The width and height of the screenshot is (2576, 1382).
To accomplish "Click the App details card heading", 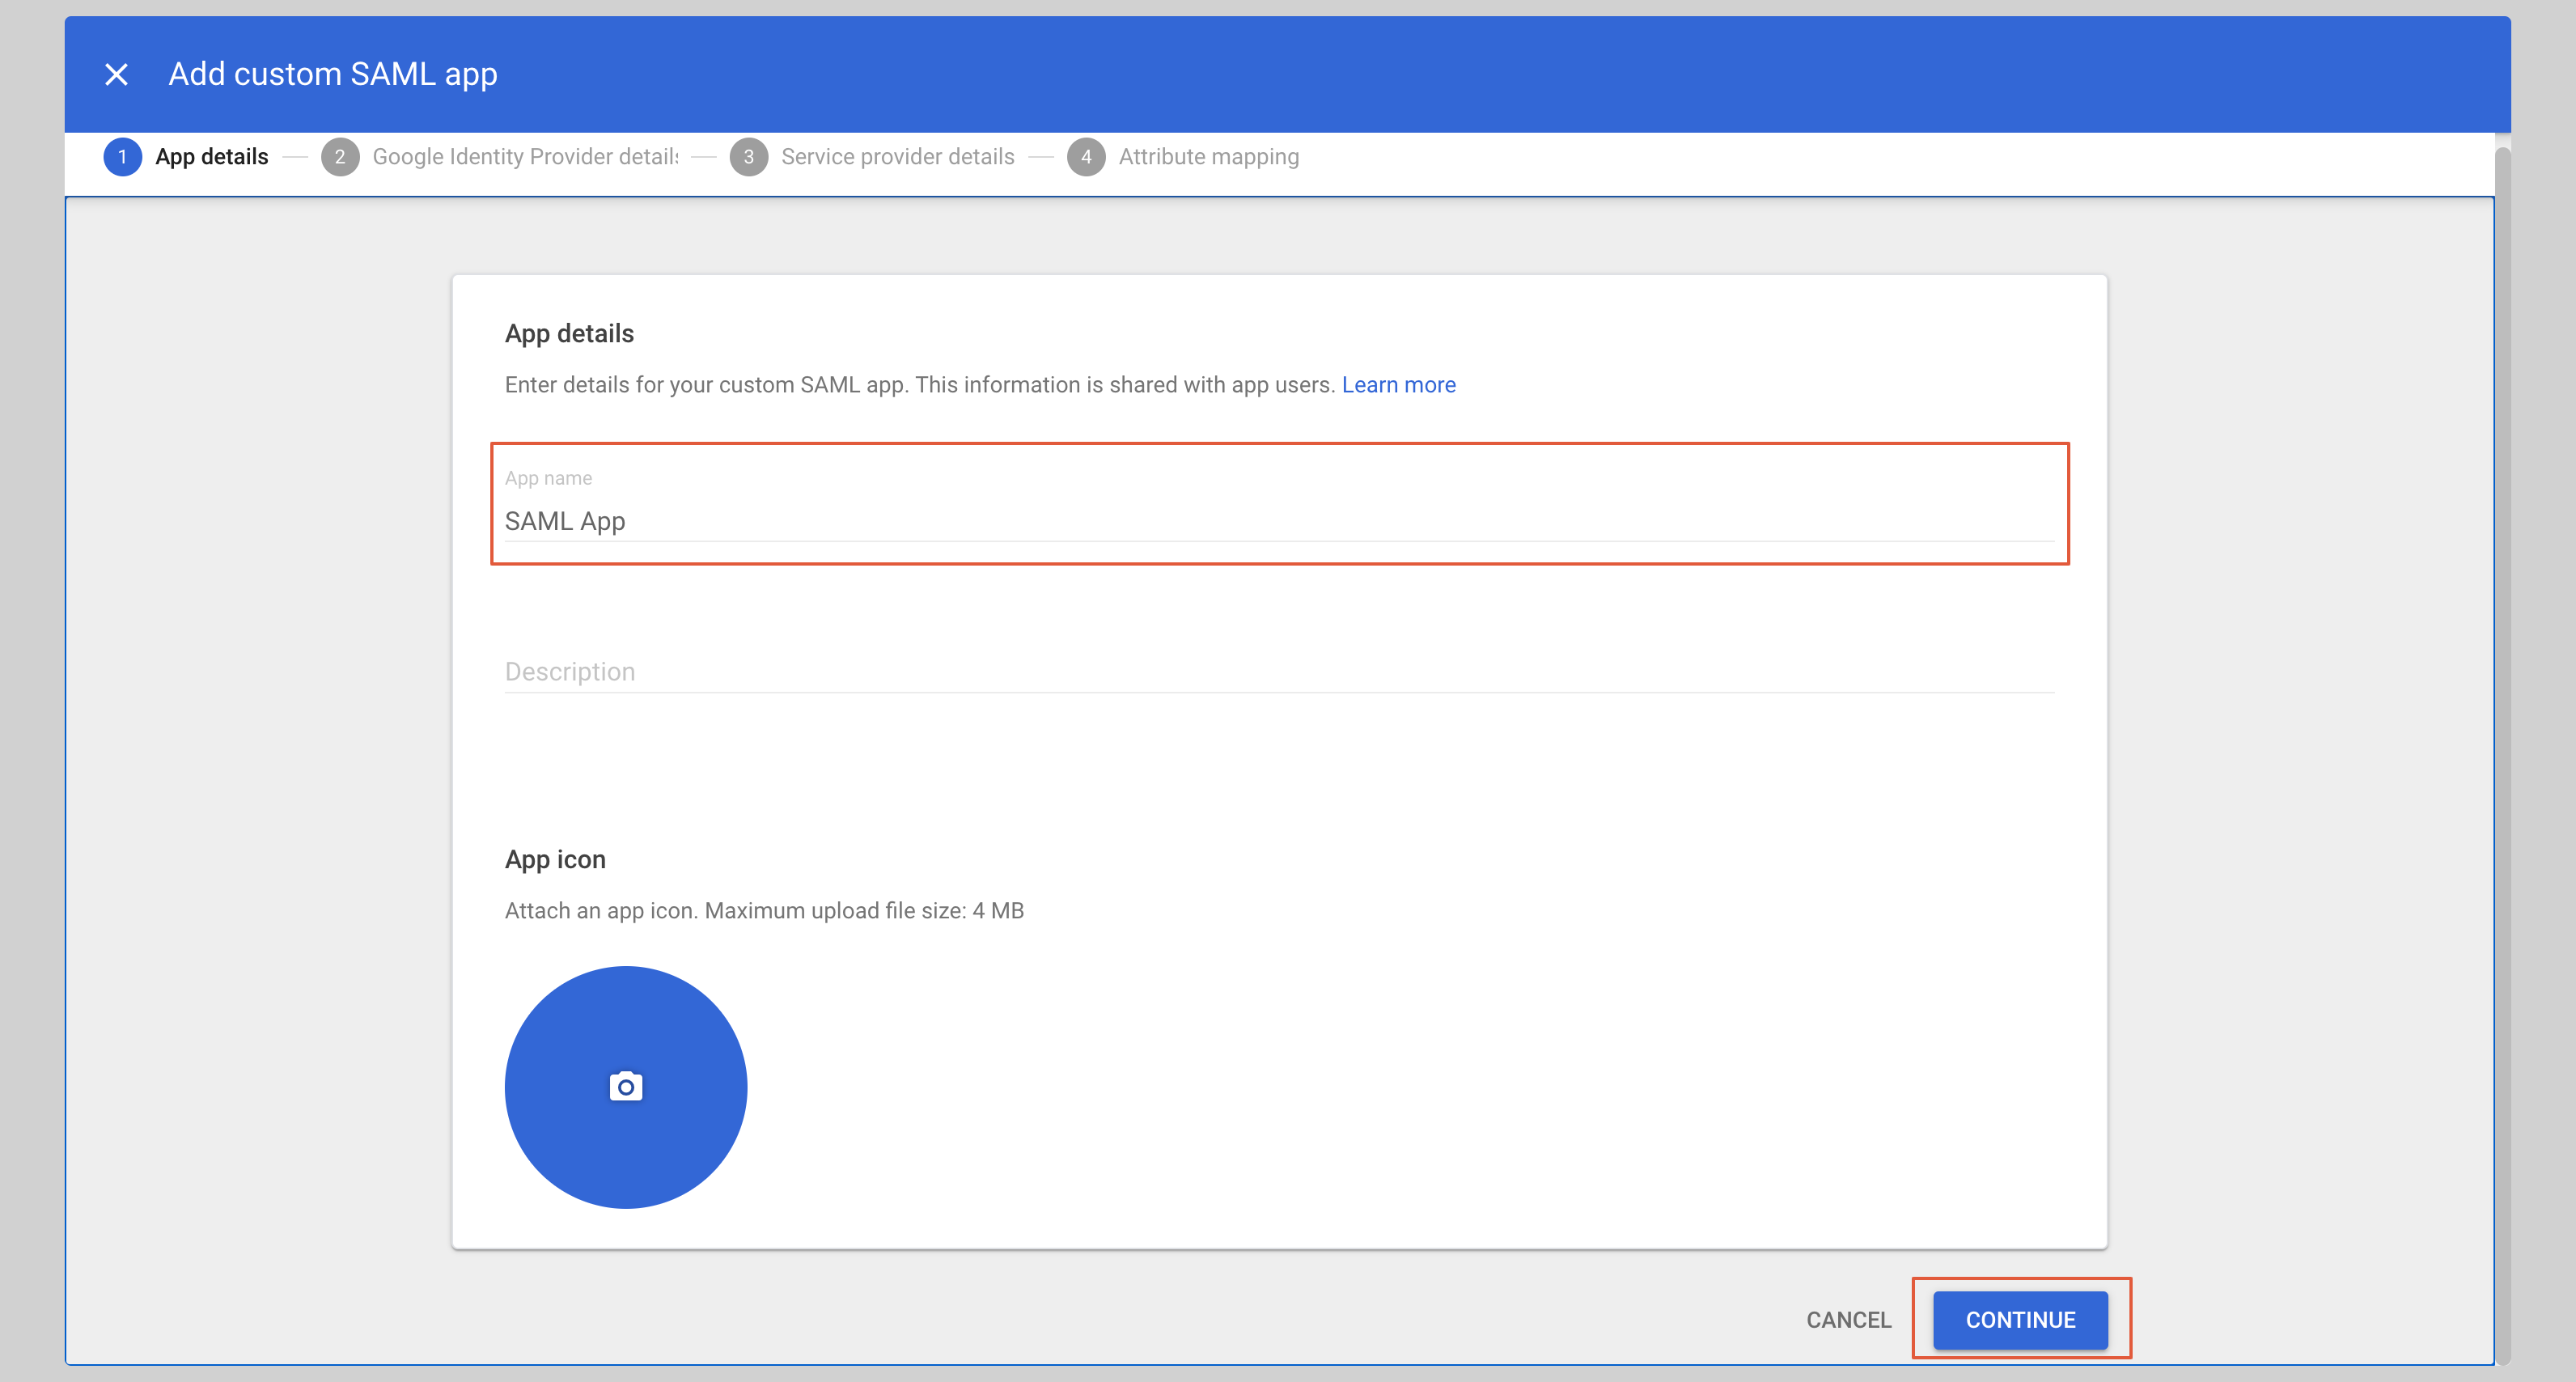I will click(569, 333).
